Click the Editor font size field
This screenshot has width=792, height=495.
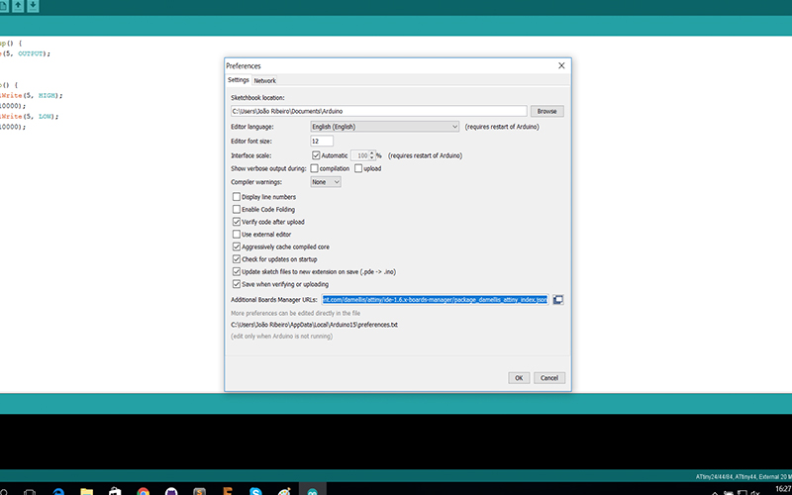point(322,141)
